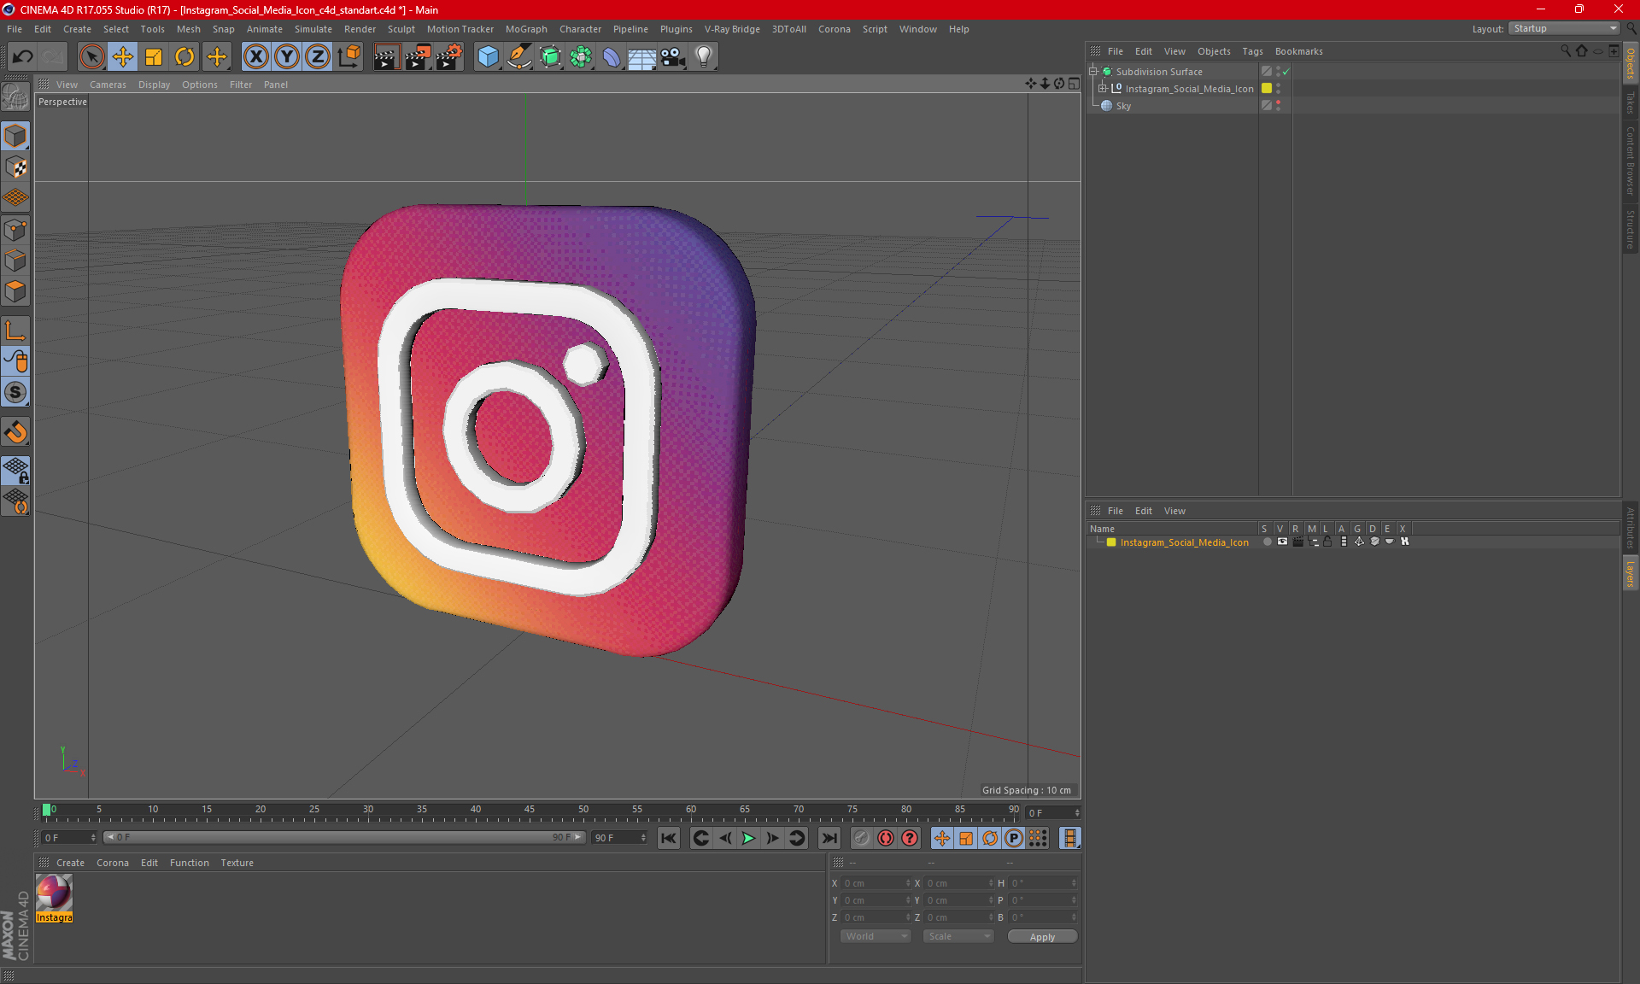Click Render View clapperboard icon

click(386, 56)
